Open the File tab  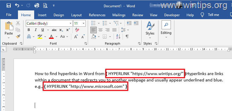[x=9, y=15]
